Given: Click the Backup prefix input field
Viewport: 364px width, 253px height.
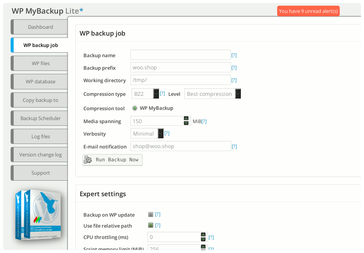Looking at the screenshot, I should click(x=180, y=67).
